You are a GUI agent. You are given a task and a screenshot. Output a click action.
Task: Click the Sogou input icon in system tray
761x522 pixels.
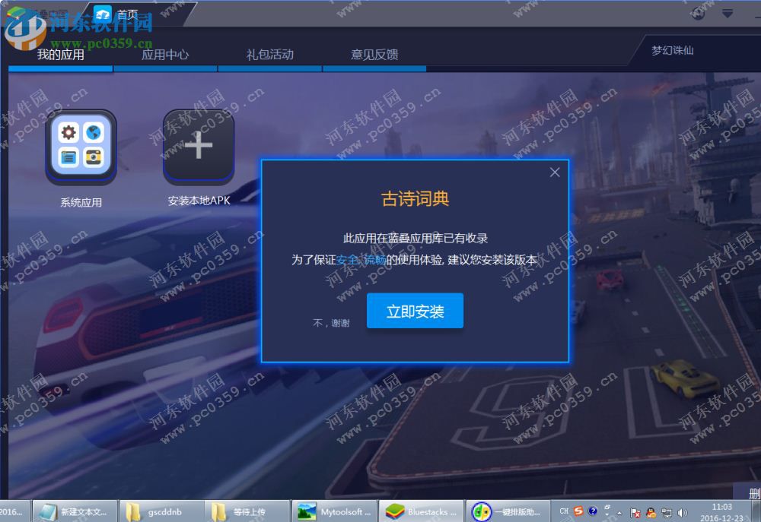(578, 511)
